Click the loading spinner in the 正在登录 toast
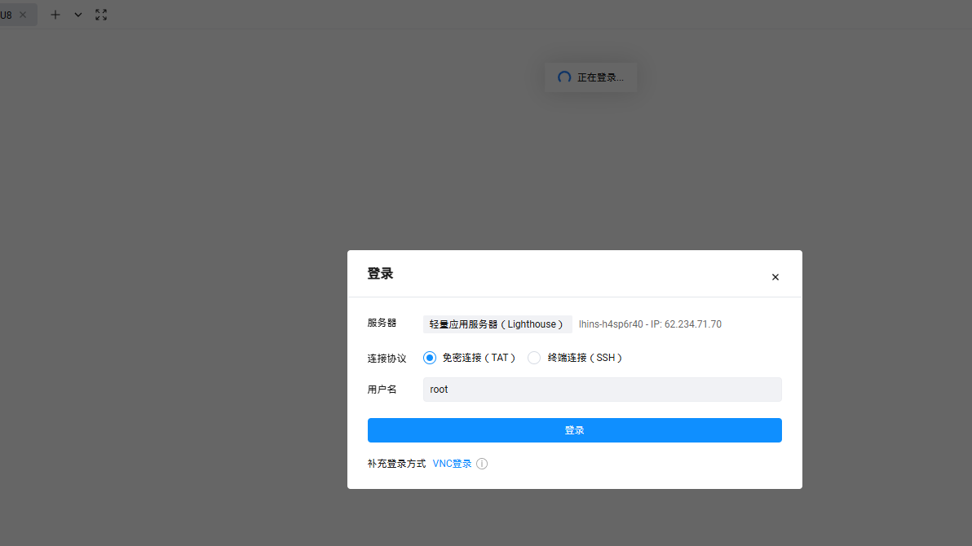 (x=563, y=77)
